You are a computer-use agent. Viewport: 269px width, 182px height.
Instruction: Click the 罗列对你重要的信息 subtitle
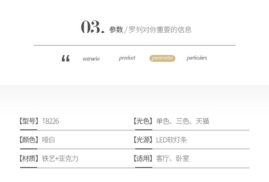(160, 30)
